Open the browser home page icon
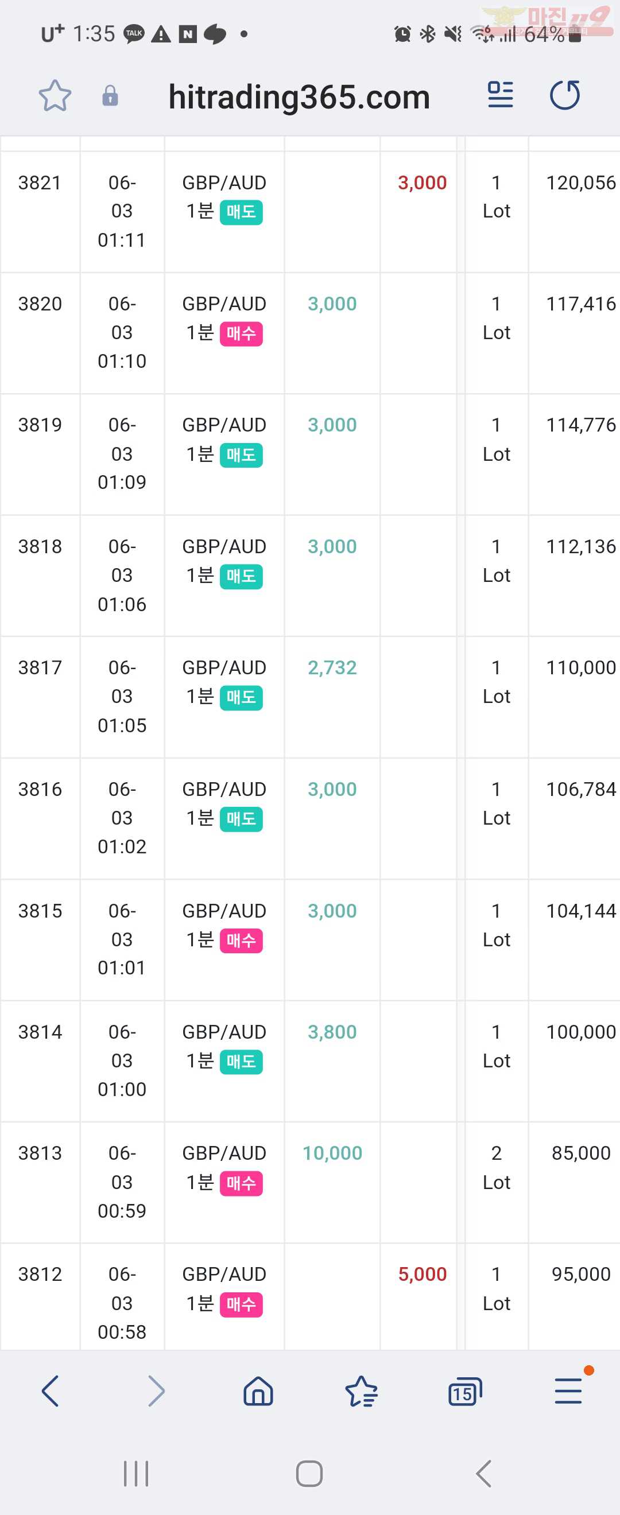Viewport: 620px width, 1515px height. [x=258, y=1391]
